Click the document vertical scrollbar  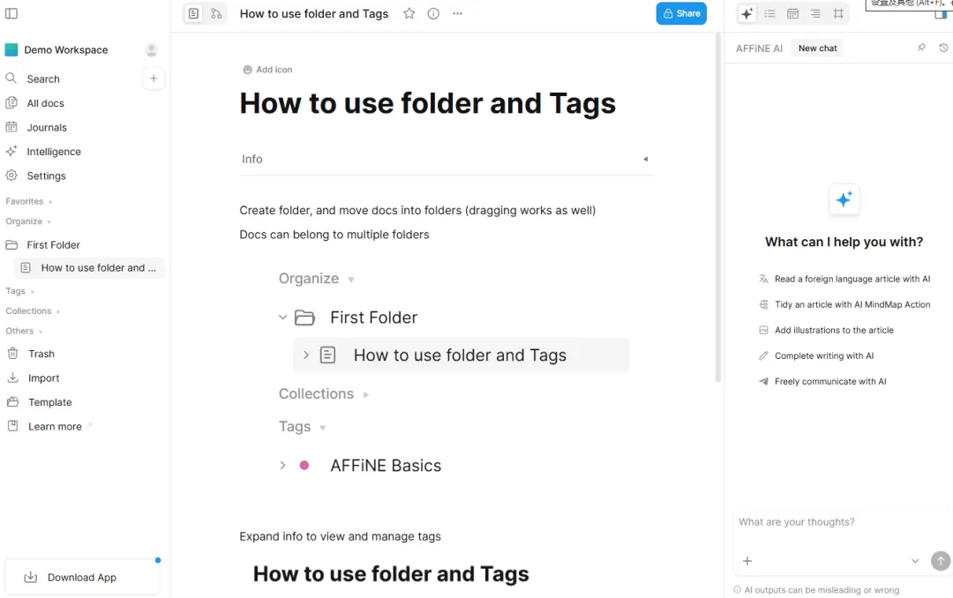pyautogui.click(x=717, y=206)
